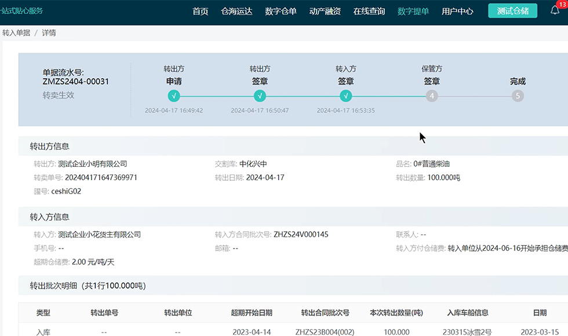568x336 pixels.
Task: Click step 1 checkmark under 申请
Action: pos(174,96)
